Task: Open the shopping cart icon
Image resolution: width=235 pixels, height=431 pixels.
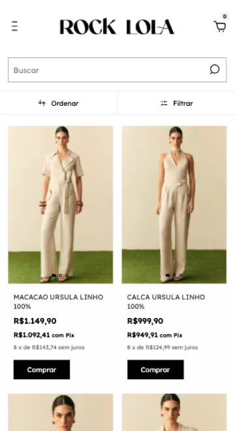Action: coord(220,27)
